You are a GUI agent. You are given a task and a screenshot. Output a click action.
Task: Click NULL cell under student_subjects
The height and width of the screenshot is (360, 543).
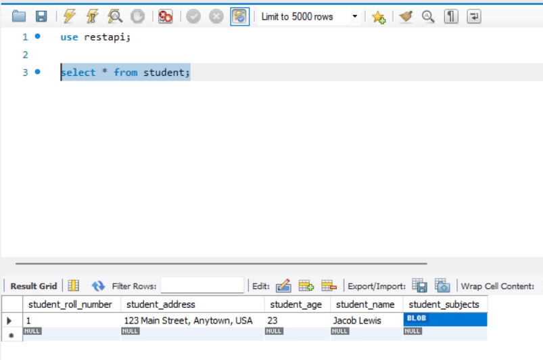(x=446, y=334)
